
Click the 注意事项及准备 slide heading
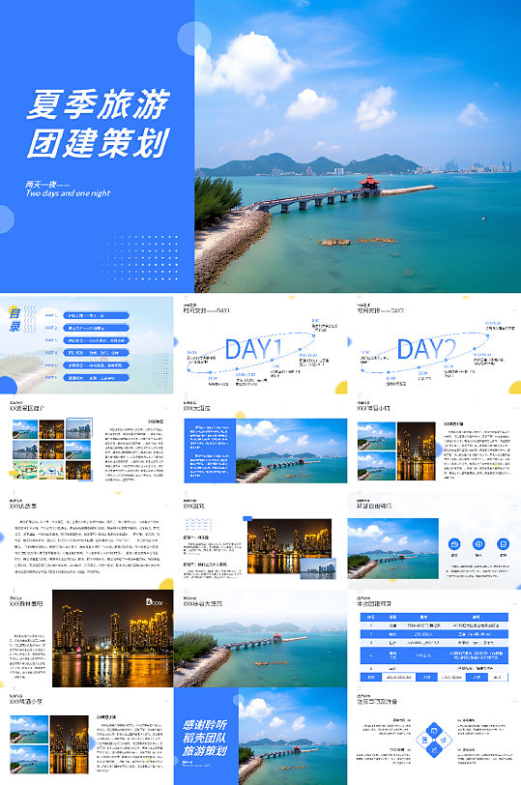coord(375,702)
